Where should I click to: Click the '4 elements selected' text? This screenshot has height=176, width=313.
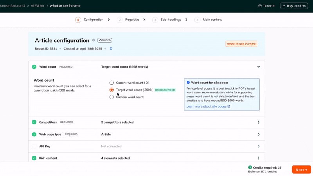[x=115, y=158]
